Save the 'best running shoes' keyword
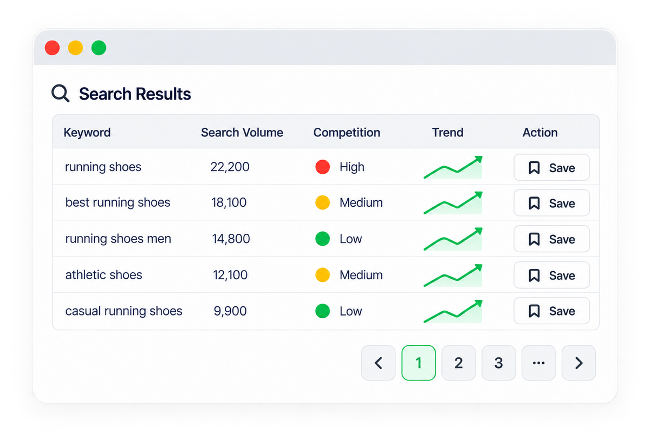 pyautogui.click(x=551, y=203)
